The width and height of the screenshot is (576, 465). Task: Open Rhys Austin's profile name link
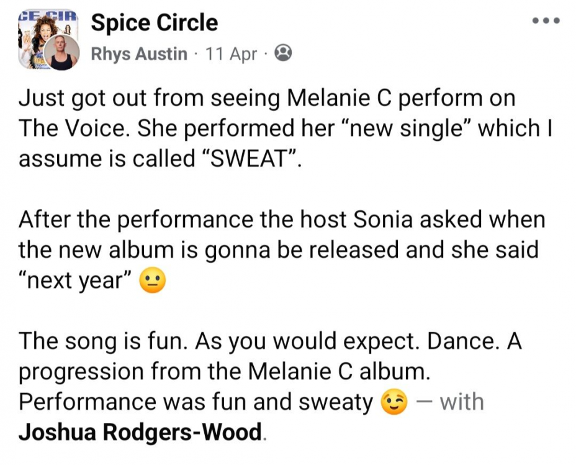[x=139, y=54]
